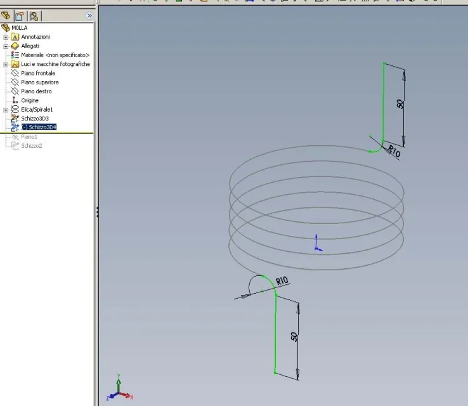Click the XYZ orientation triad

point(119,388)
